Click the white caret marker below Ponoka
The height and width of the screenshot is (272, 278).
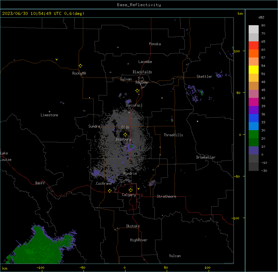(x=118, y=47)
